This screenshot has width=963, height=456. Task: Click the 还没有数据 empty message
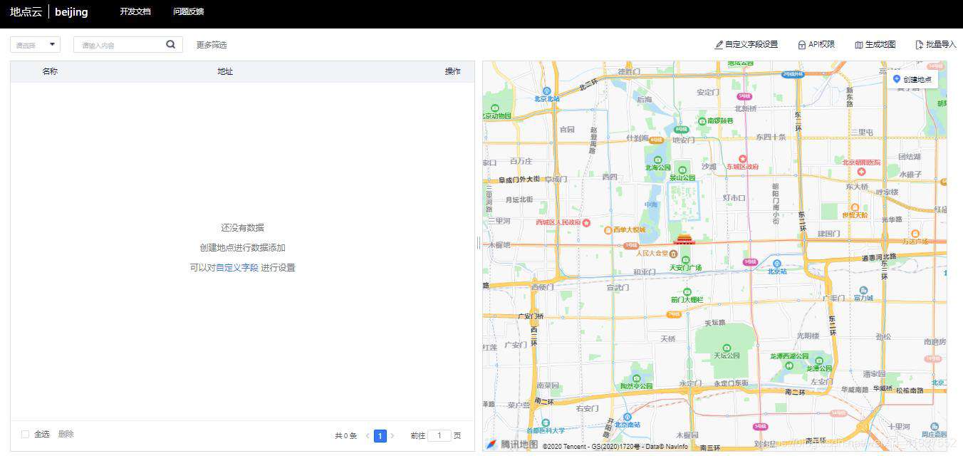coord(242,228)
